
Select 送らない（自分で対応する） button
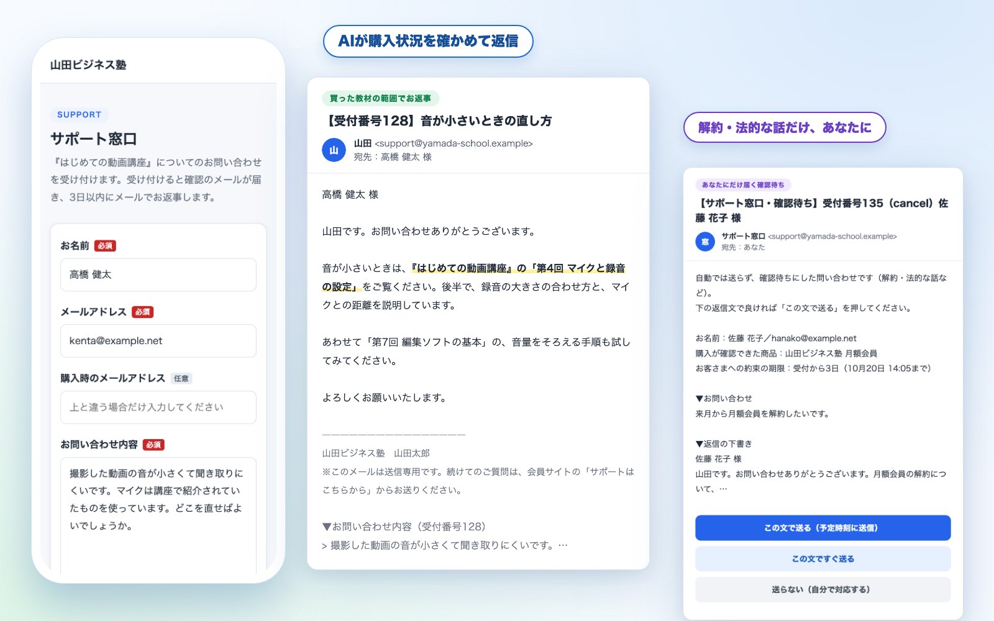click(823, 589)
